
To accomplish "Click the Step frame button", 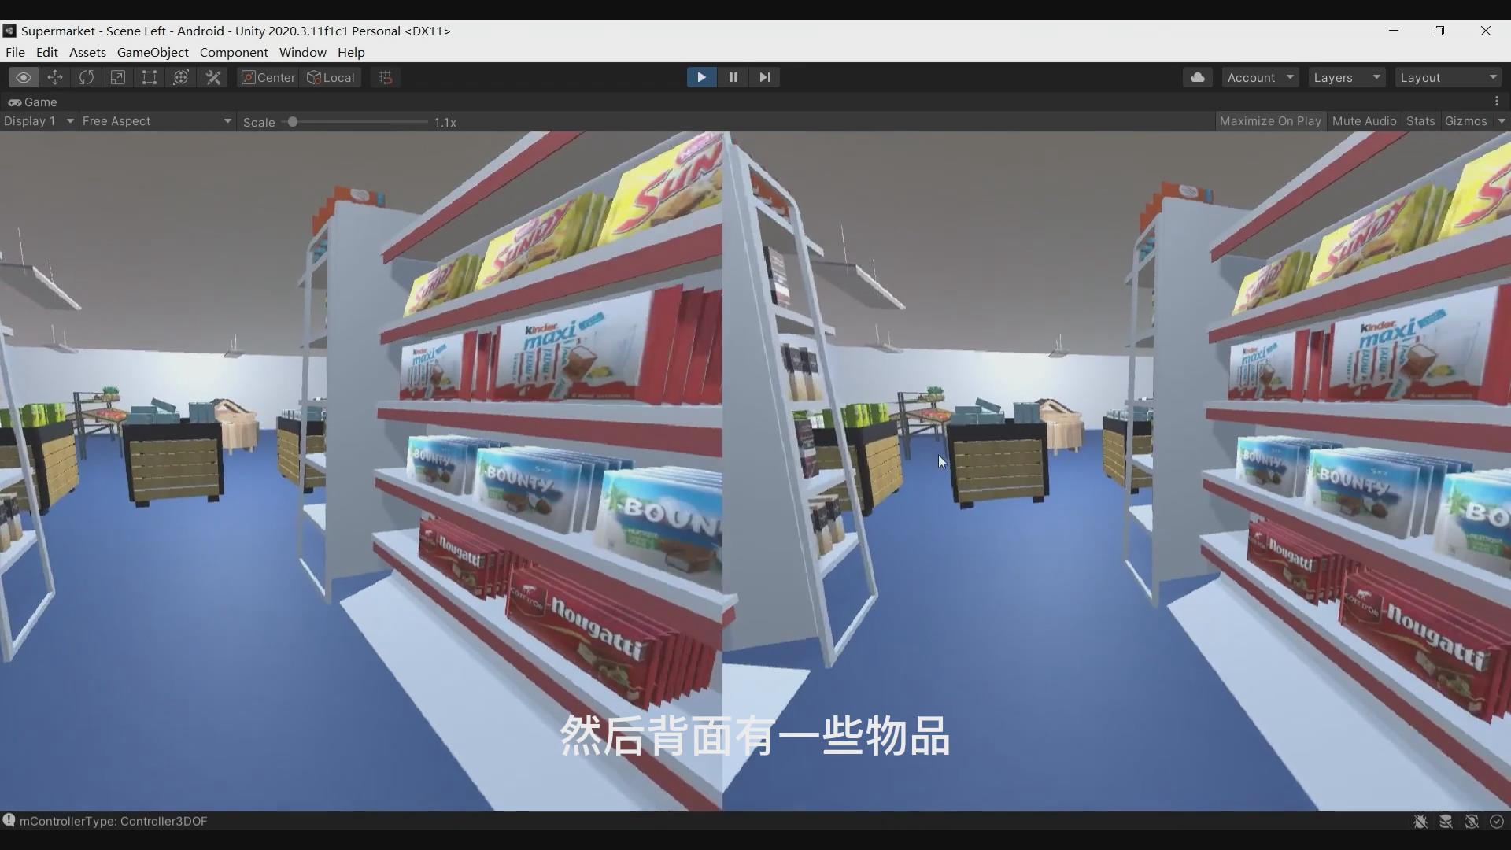I will point(764,77).
